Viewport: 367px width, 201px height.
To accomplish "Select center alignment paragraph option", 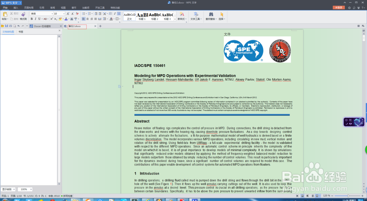I will click(x=88, y=19).
